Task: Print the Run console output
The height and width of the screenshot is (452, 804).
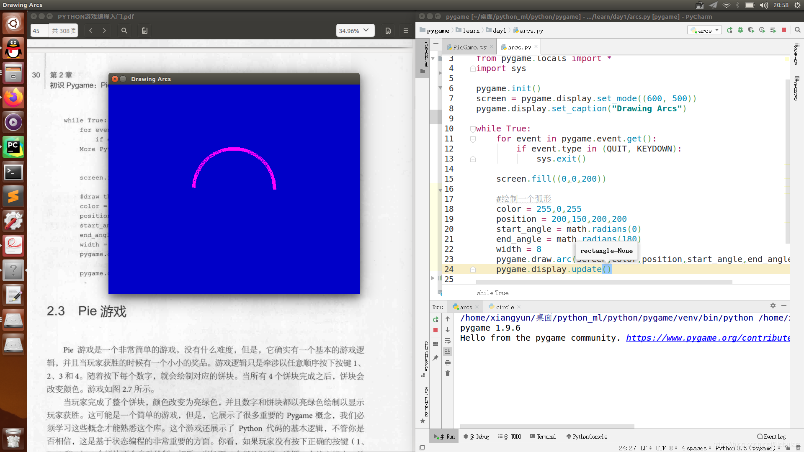Action: tap(448, 362)
